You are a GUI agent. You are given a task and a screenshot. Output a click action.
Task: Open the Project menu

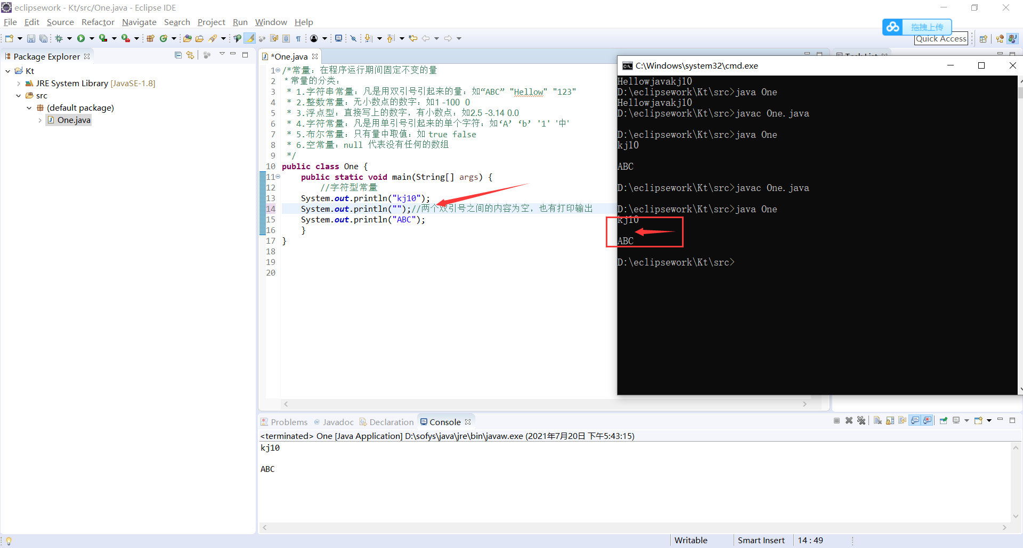[212, 22]
